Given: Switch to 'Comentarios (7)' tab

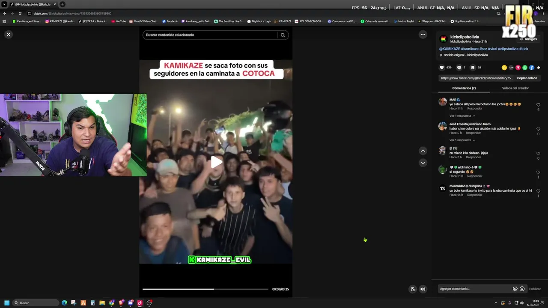Looking at the screenshot, I should coord(464,88).
